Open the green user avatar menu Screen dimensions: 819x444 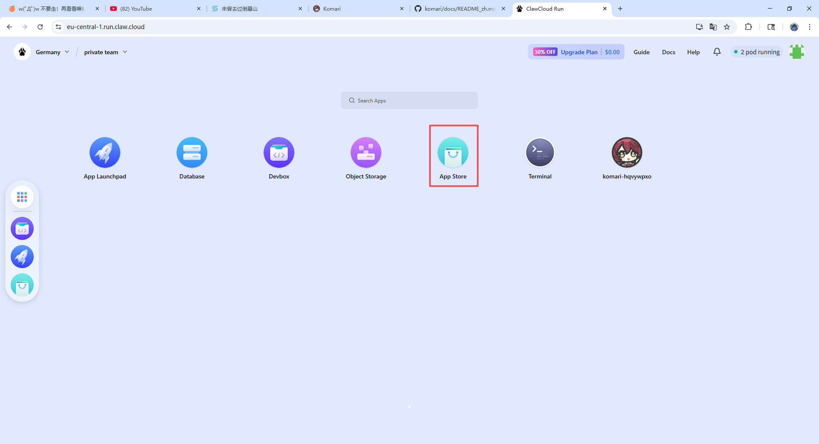click(x=796, y=52)
